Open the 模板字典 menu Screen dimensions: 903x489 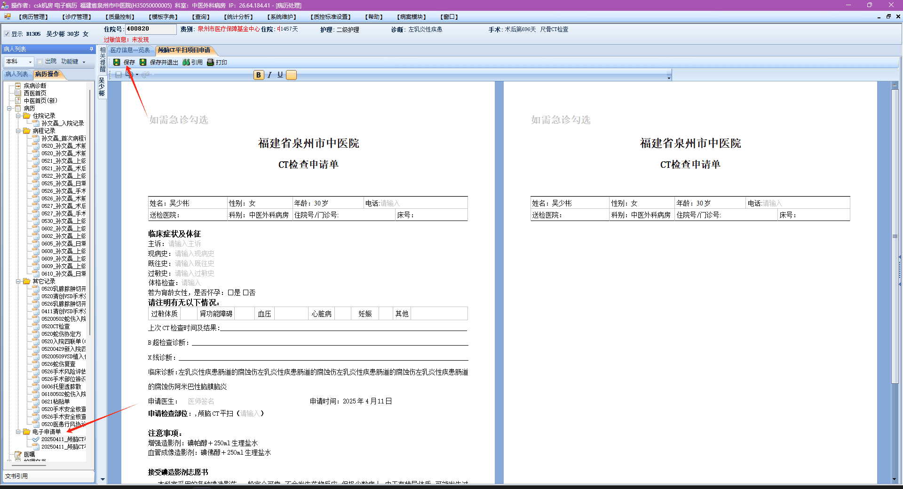(163, 17)
